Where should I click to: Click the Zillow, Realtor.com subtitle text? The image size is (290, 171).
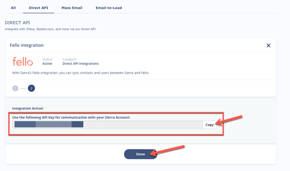click(x=50, y=29)
